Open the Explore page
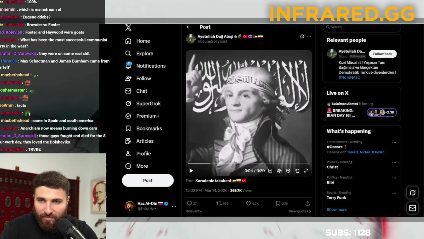 (139, 53)
